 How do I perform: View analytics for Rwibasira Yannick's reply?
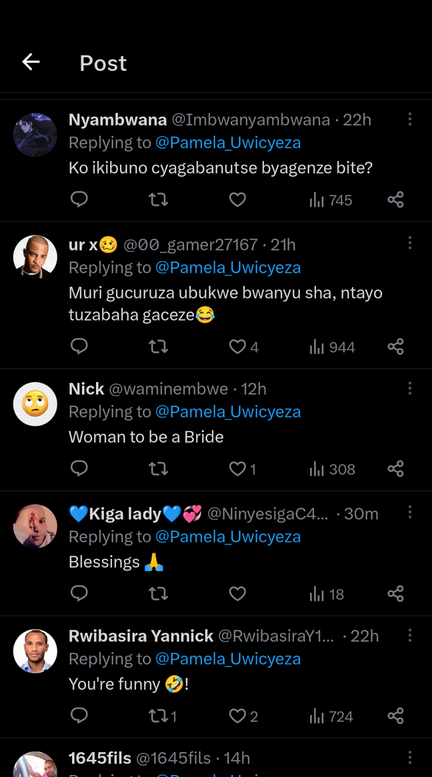331,716
